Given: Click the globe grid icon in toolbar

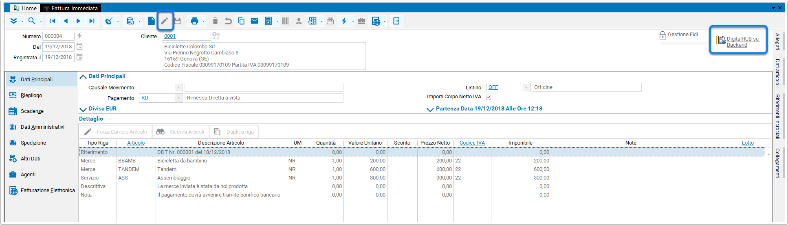Looking at the screenshot, I should point(376,21).
